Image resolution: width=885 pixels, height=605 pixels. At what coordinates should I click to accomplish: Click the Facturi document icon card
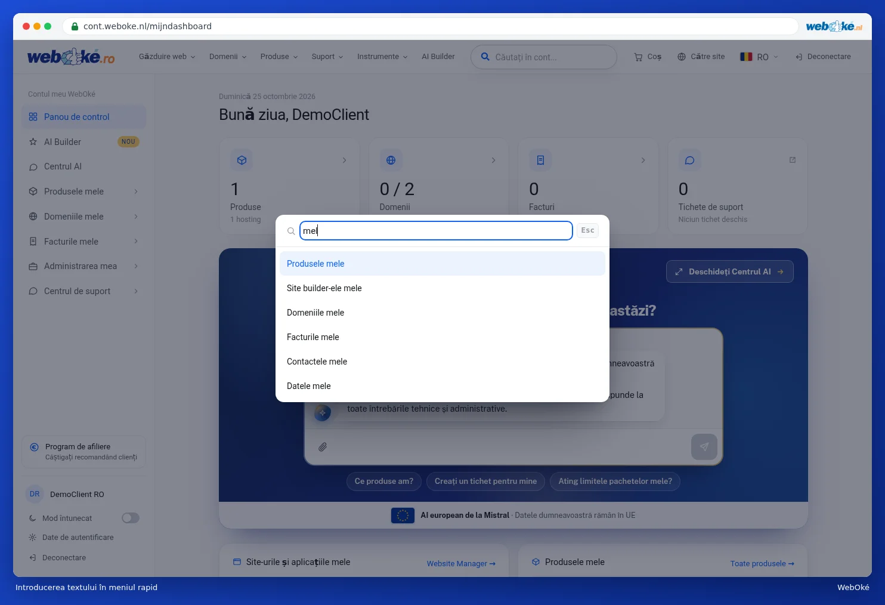(x=540, y=160)
